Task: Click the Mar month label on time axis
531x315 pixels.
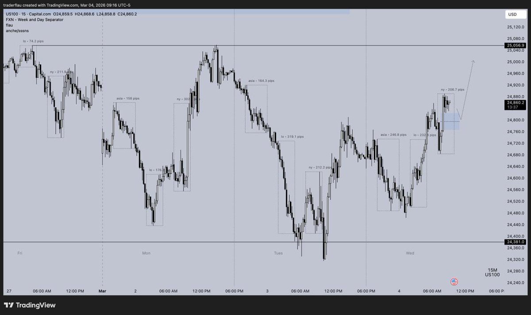Action: pos(103,291)
